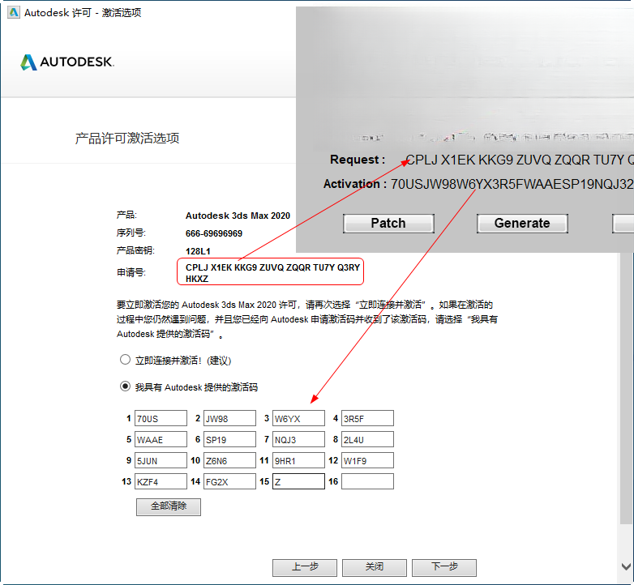Click activation code field 10 containing Z6N6
The image size is (634, 585).
[229, 460]
